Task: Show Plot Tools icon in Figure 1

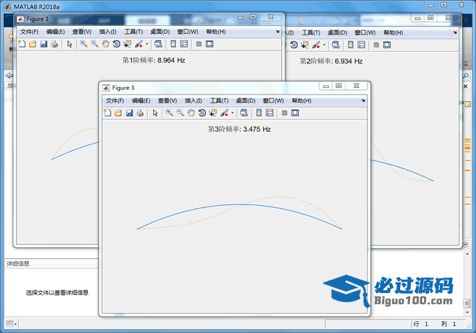Action: click(x=210, y=44)
